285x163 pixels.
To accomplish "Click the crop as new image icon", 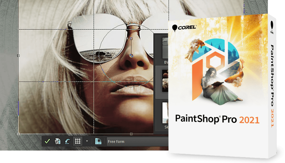I will click(58, 141).
